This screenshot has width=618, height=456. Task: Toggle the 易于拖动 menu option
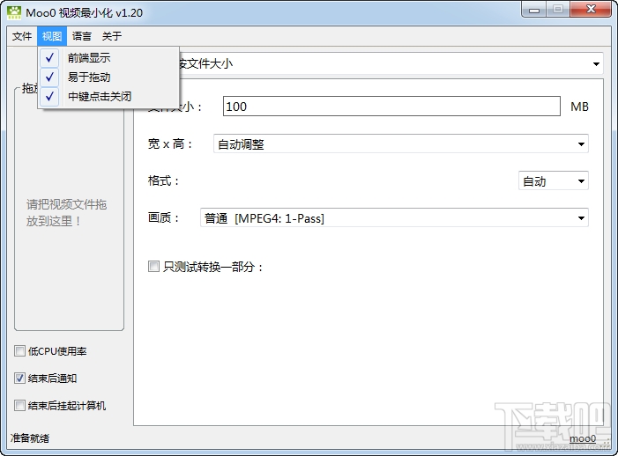pyautogui.click(x=108, y=77)
